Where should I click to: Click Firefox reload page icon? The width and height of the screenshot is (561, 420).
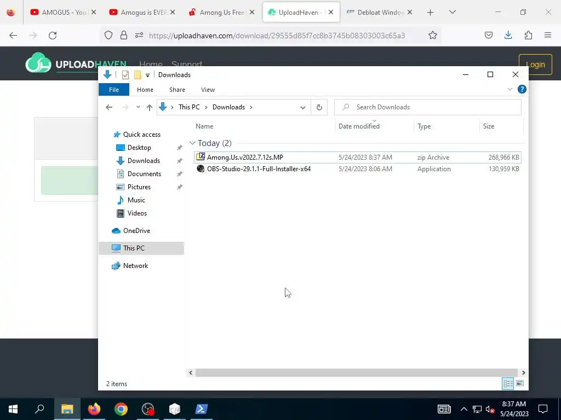(53, 36)
